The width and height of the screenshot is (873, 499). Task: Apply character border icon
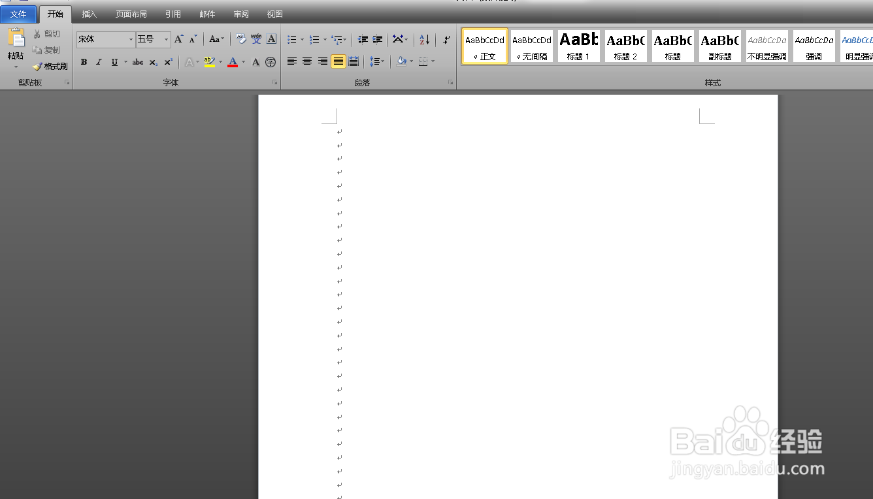[272, 39]
